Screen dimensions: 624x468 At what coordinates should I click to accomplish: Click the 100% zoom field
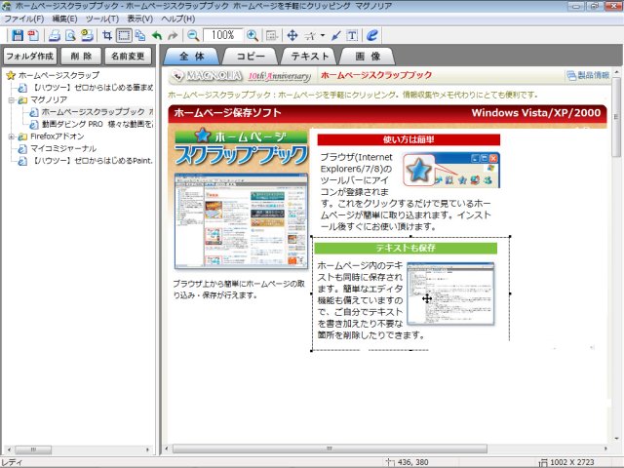pos(223,35)
